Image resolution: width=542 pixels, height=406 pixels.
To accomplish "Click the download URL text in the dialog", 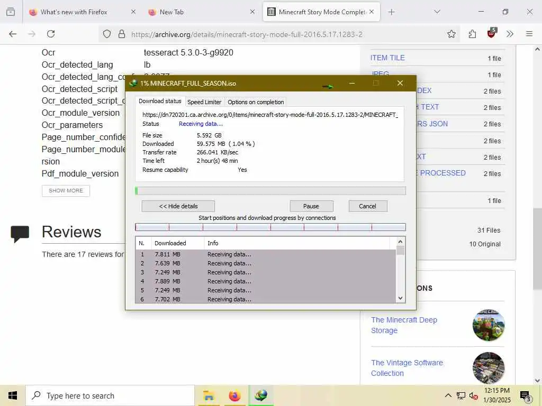I will [x=270, y=115].
